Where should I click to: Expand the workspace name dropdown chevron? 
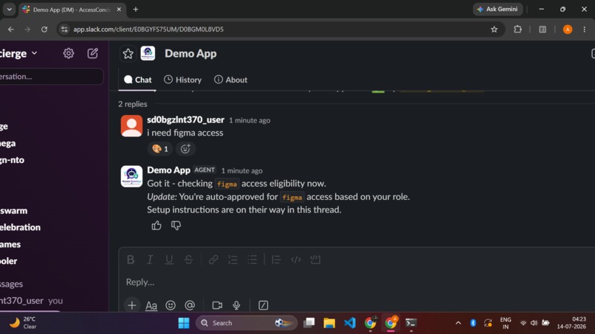point(35,54)
